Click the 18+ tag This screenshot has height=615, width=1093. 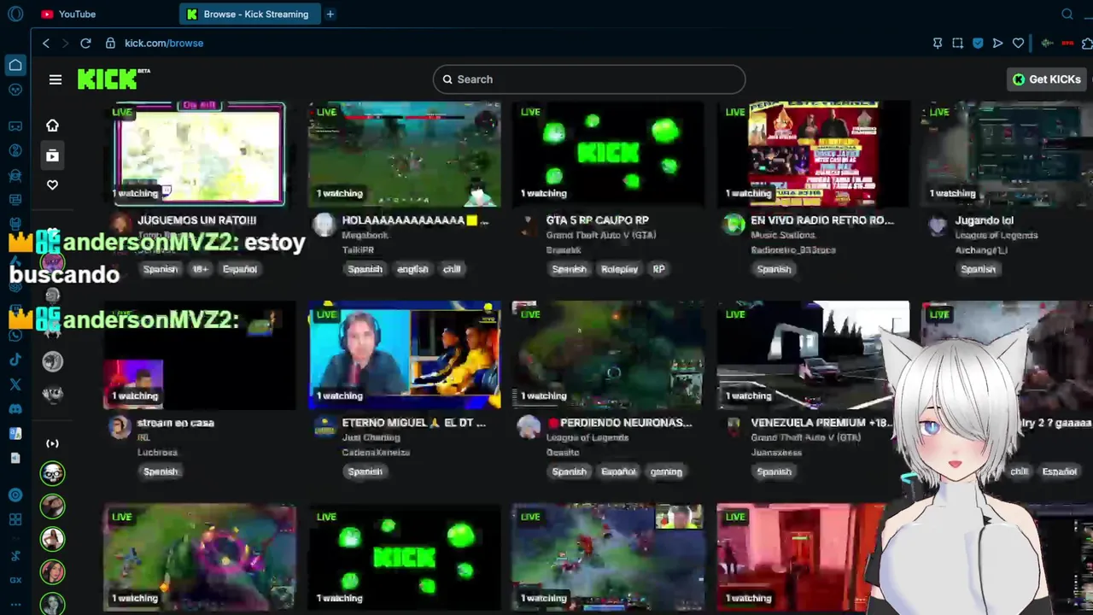click(x=200, y=269)
